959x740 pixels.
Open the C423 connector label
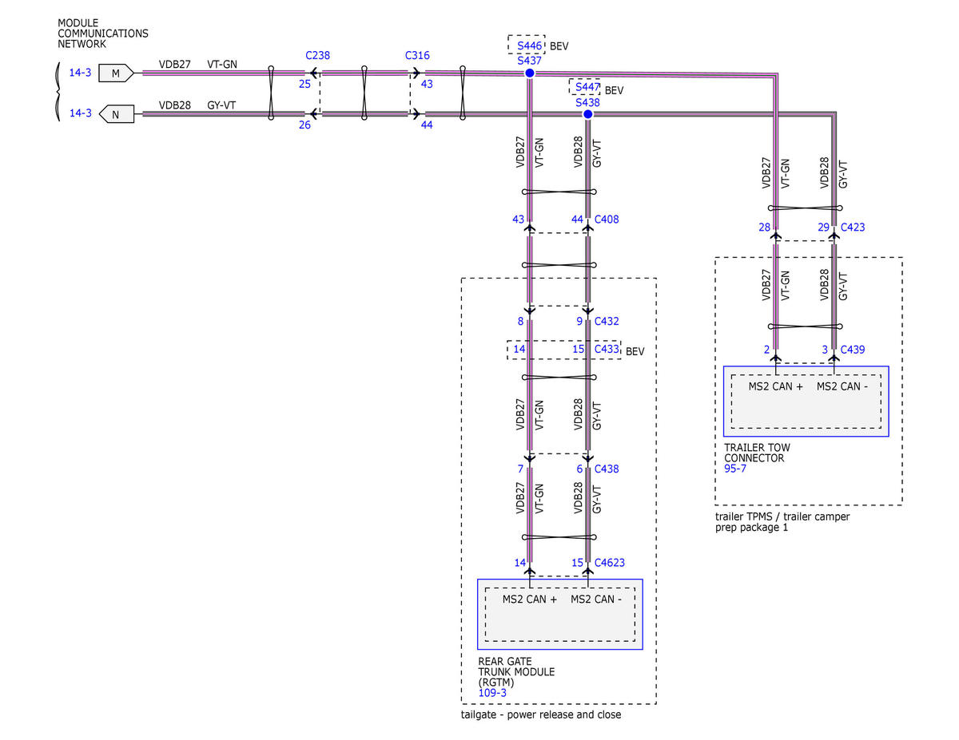853,228
